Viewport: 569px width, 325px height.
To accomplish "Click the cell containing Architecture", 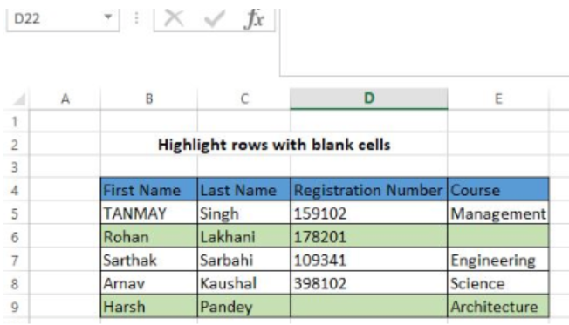I will (x=498, y=307).
